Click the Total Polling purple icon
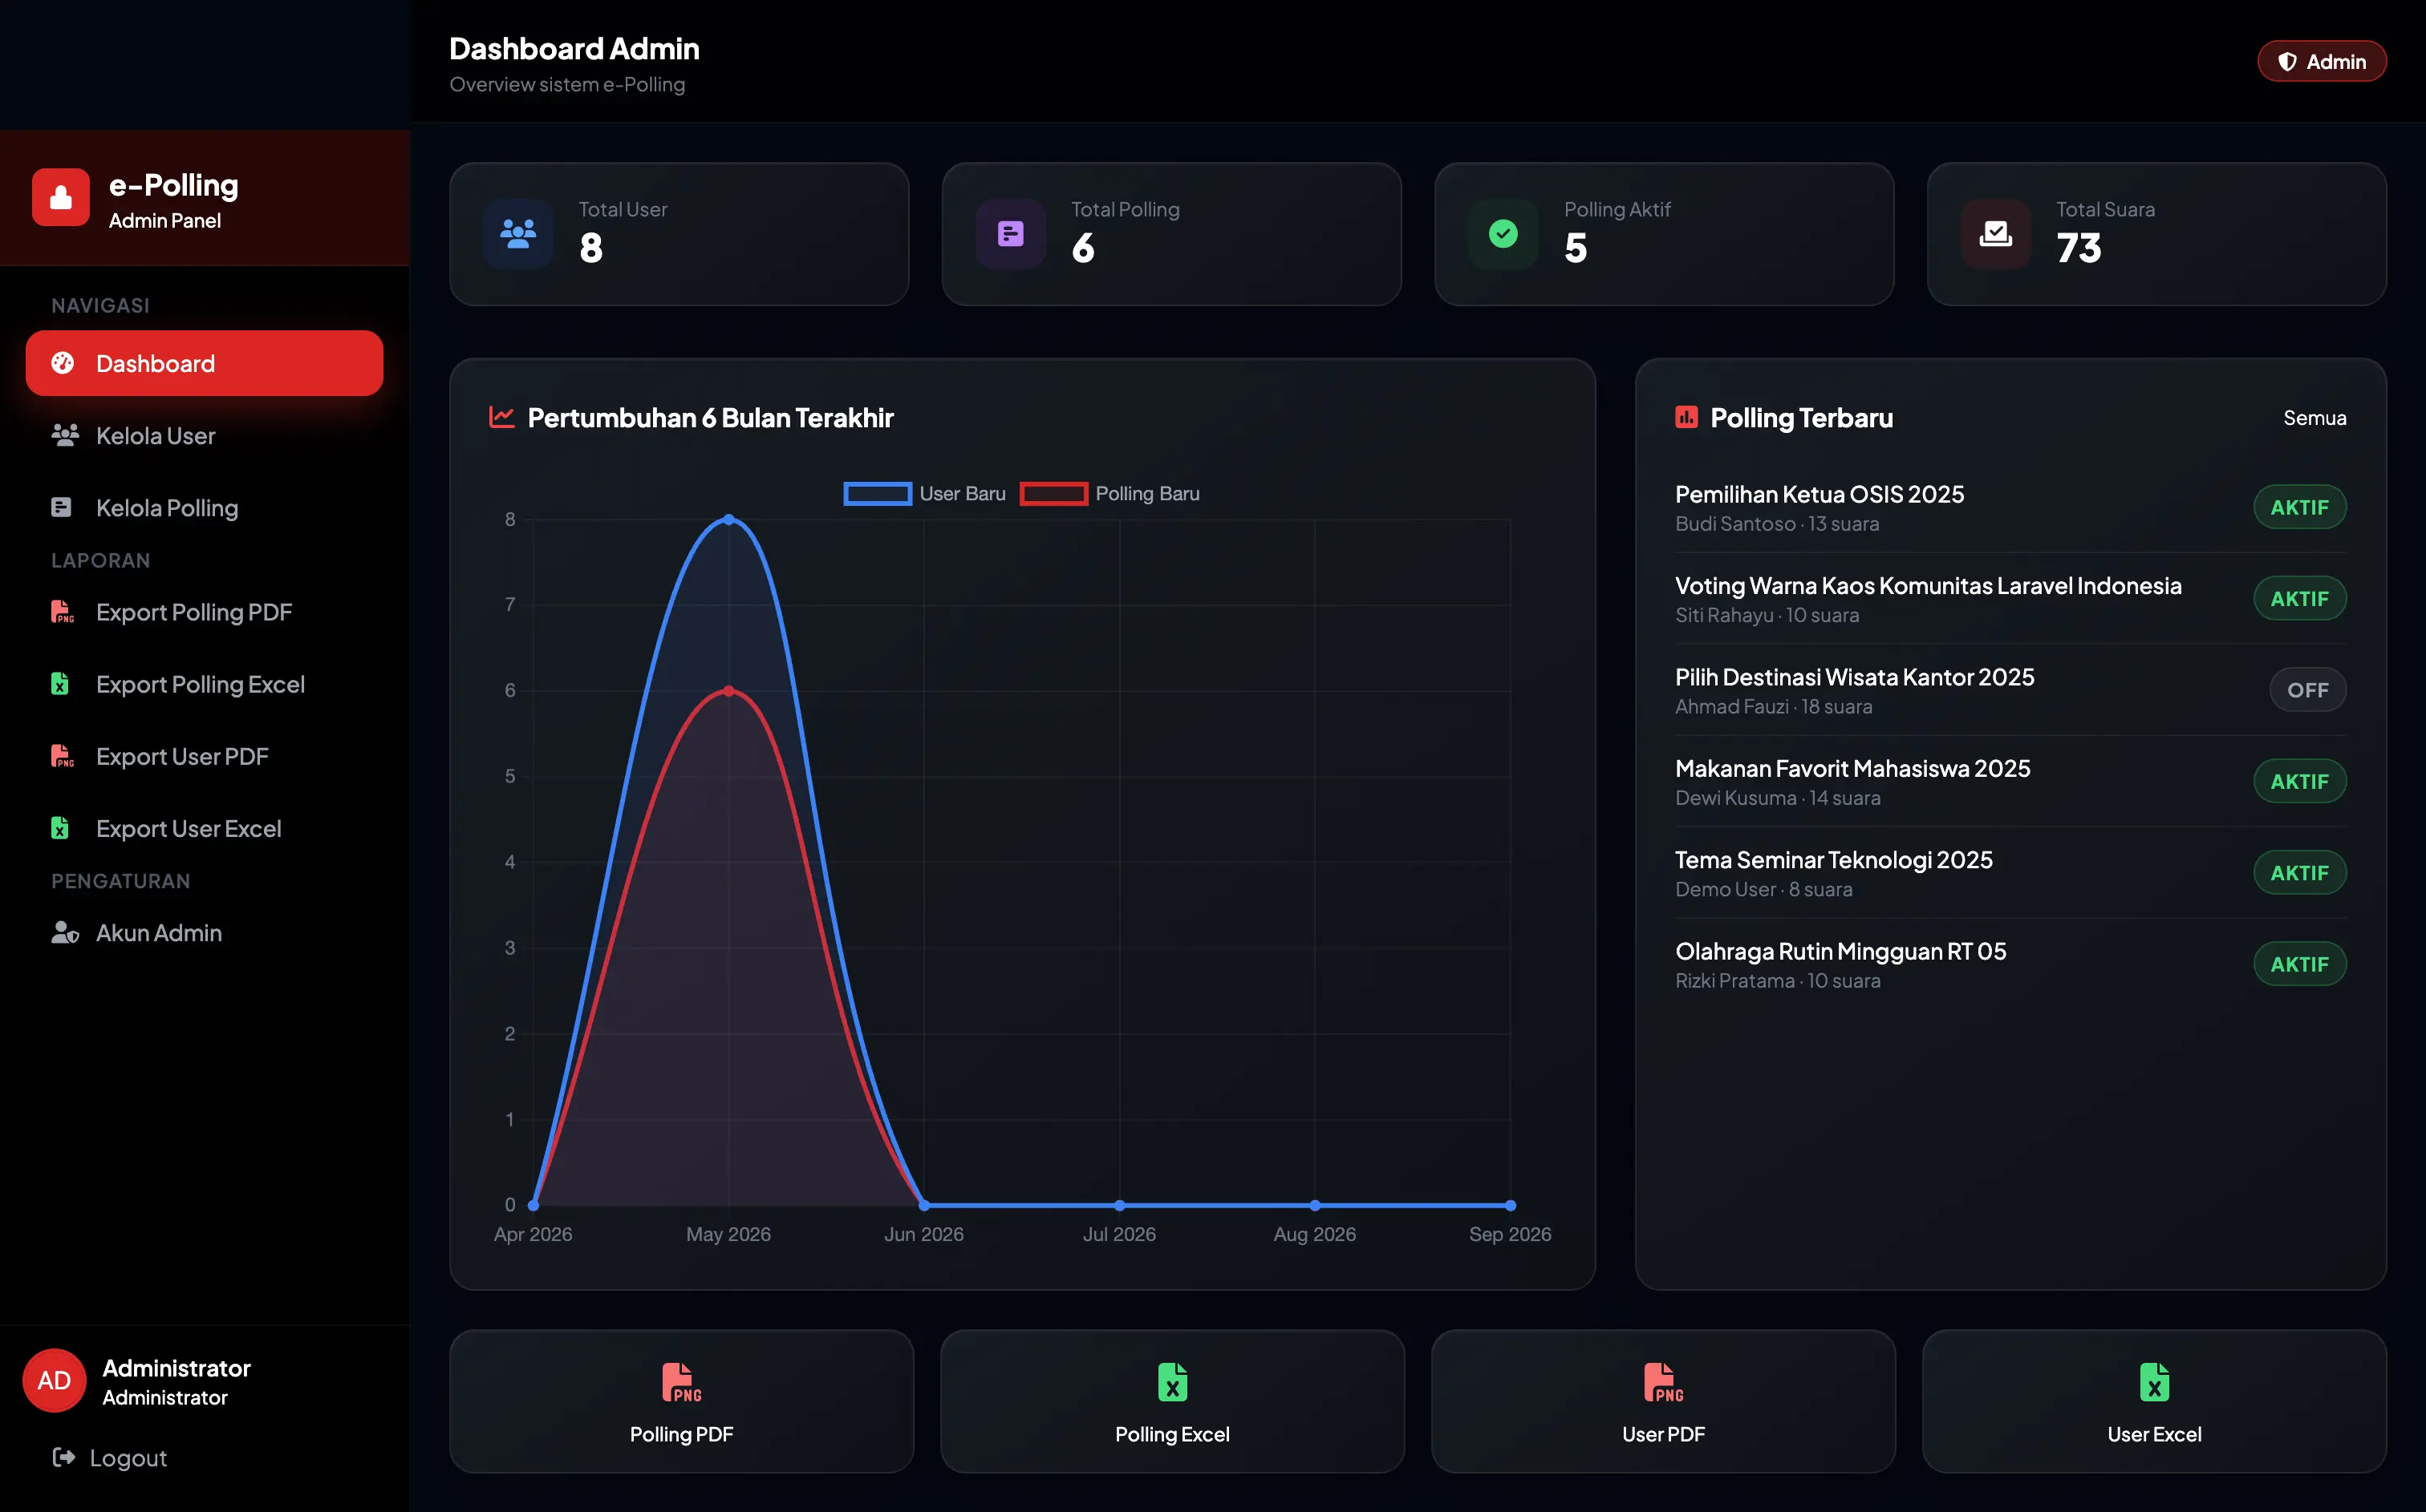The height and width of the screenshot is (1512, 2426). (1010, 234)
